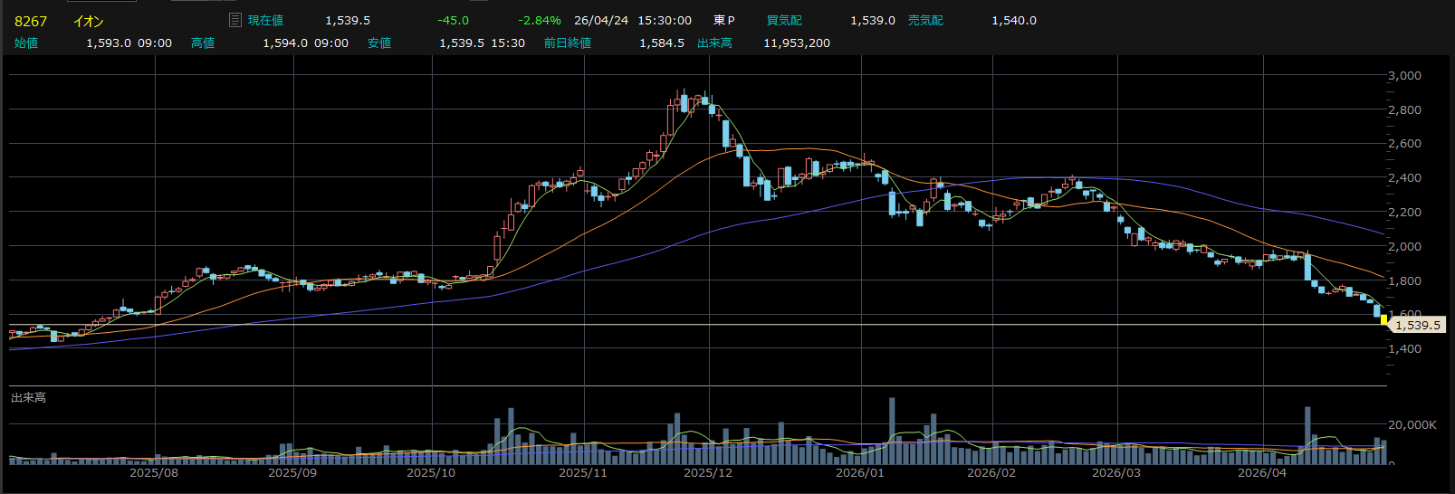The width and height of the screenshot is (1455, 494).
Task: Click the 前日終値 previous close label
Action: coord(567,43)
